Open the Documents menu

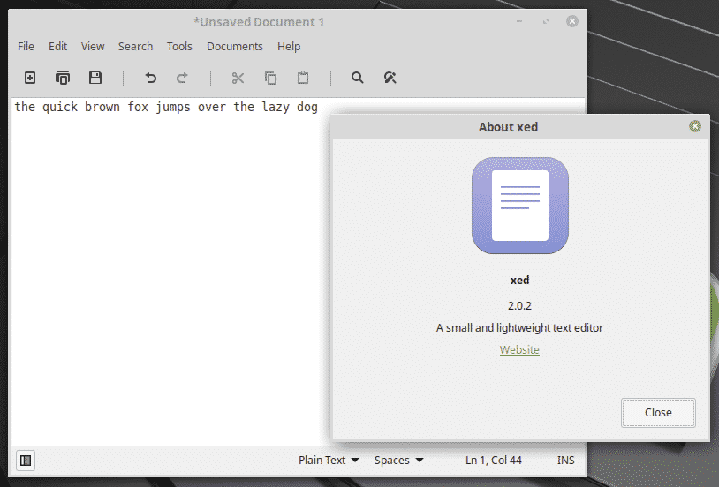pos(234,46)
